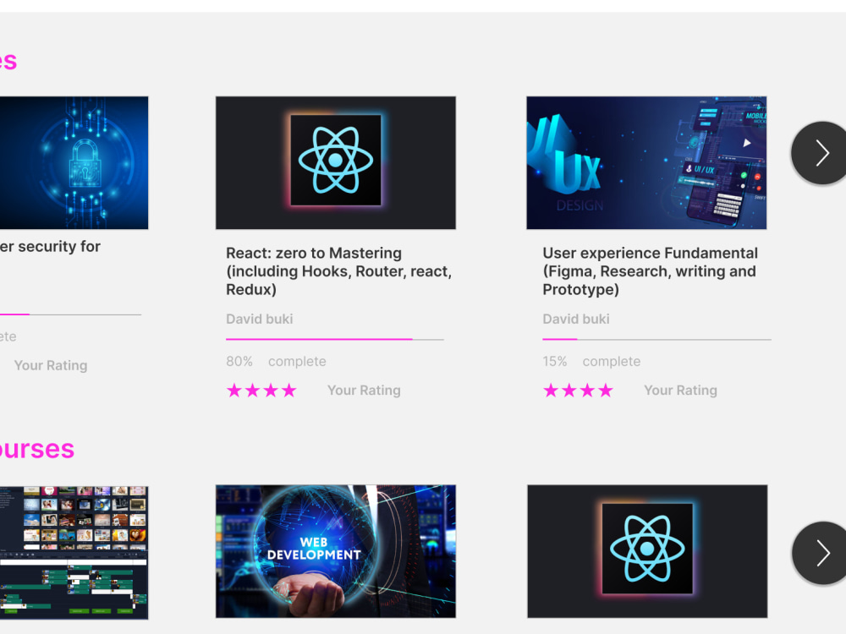Click the security course progress bar

(x=71, y=314)
